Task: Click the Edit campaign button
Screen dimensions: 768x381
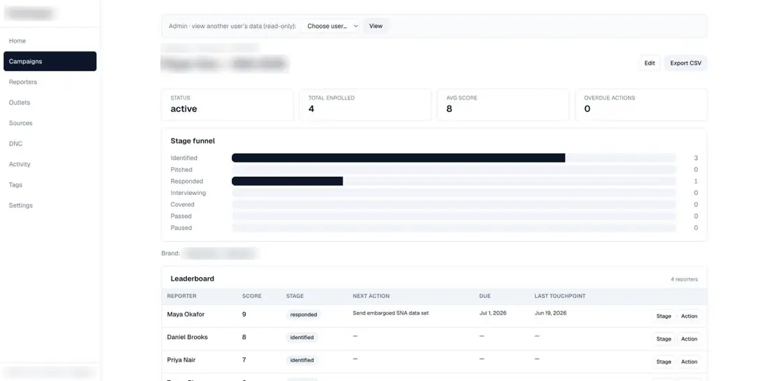Action: pos(649,63)
